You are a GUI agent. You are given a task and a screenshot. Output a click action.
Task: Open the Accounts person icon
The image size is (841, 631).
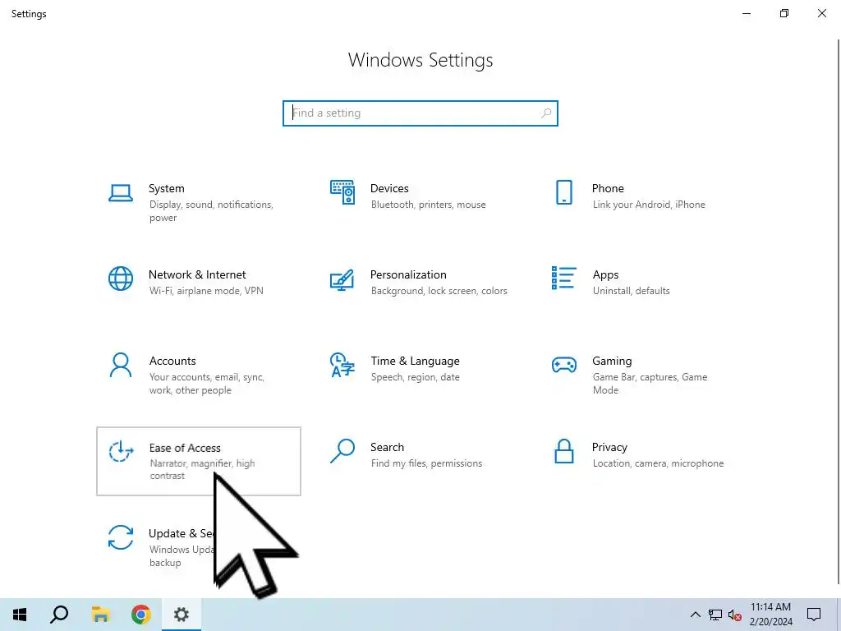(x=121, y=365)
